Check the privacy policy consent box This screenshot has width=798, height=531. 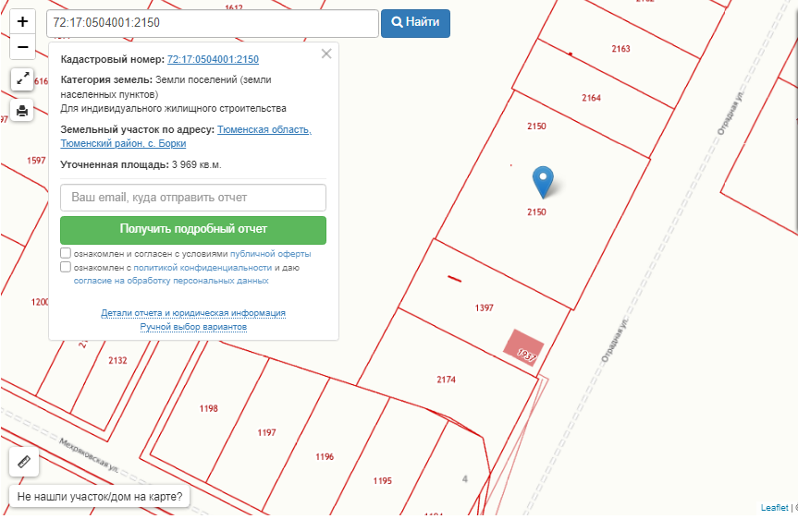(x=66, y=268)
